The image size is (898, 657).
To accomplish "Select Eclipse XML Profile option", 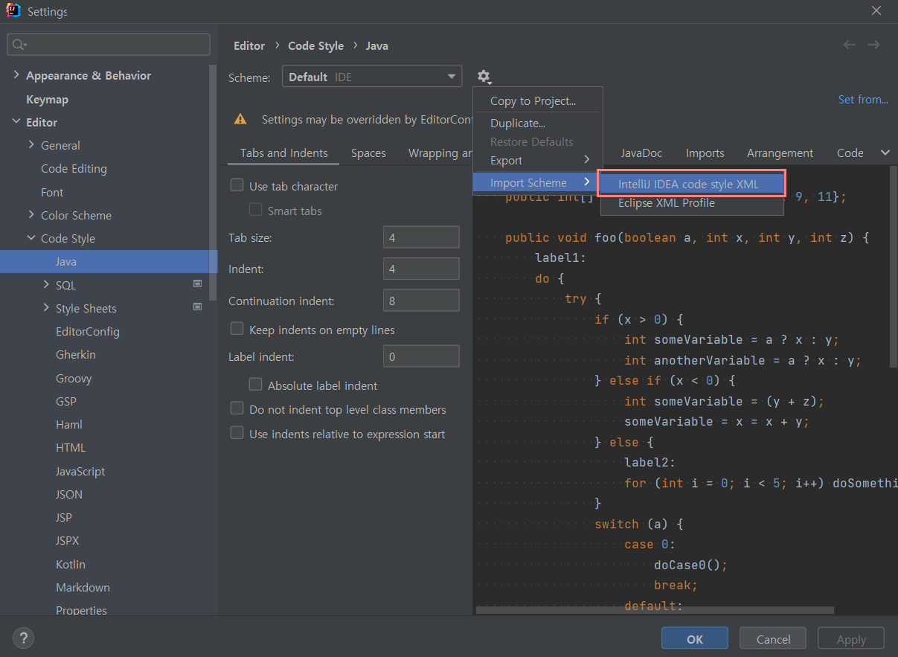I will click(691, 202).
